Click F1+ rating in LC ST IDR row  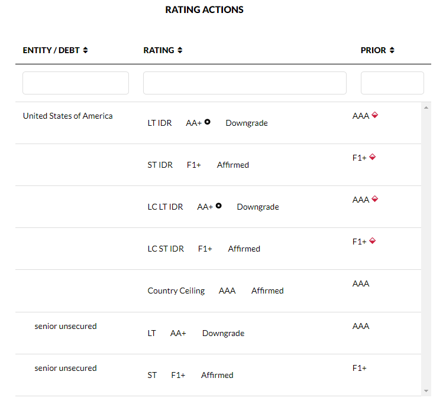205,249
